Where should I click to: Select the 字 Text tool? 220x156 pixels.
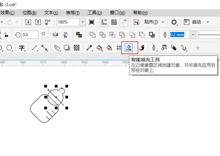point(22,48)
